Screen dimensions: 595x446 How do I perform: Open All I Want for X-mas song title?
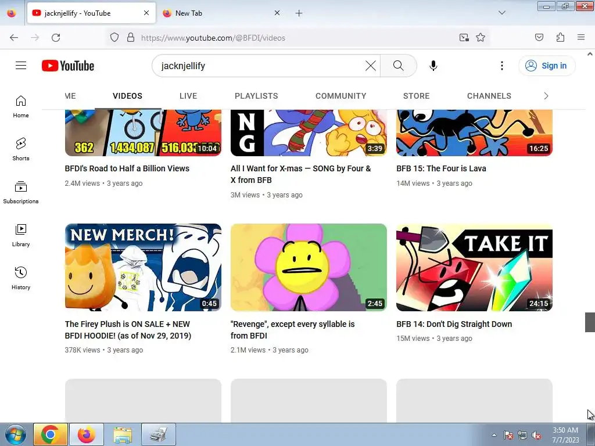pyautogui.click(x=301, y=174)
